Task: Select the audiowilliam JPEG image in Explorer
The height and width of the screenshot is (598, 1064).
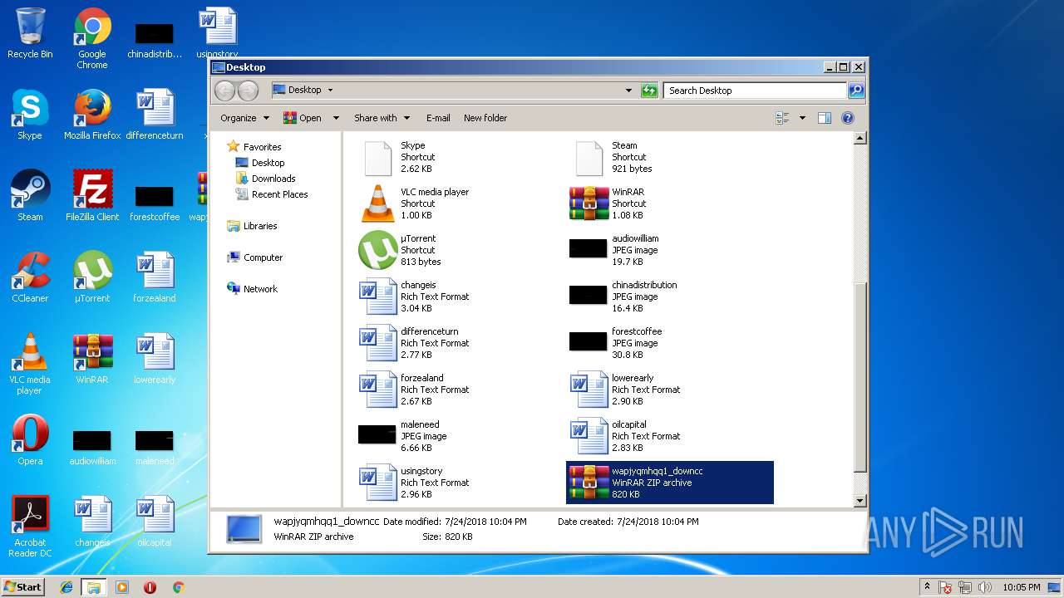Action: tap(670, 250)
